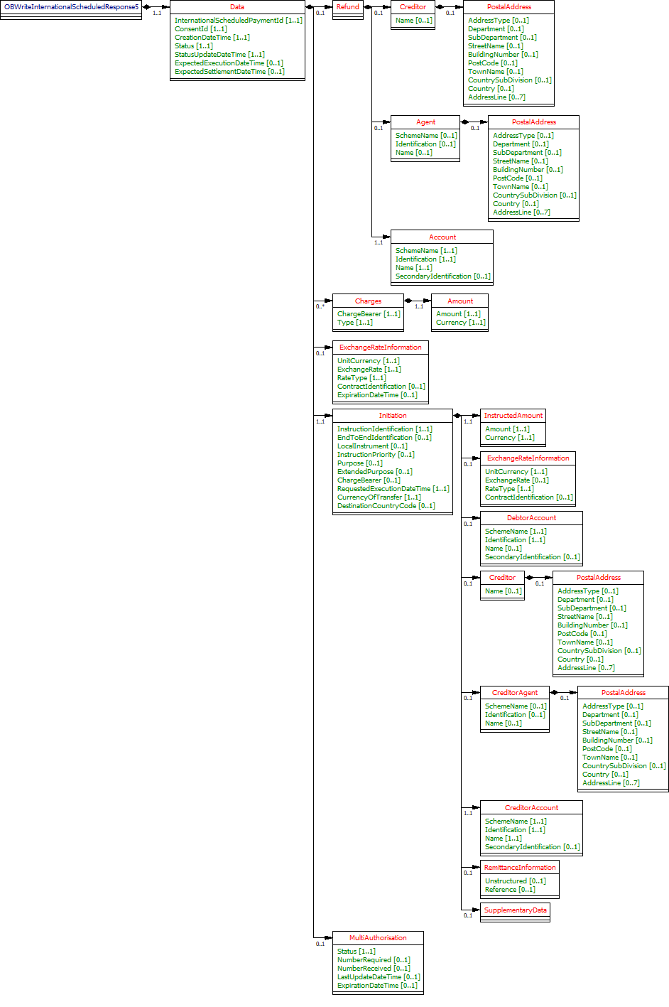Select the ChargeBearer attribute in Charges
Screen dimensions: 669x1007
[368, 314]
